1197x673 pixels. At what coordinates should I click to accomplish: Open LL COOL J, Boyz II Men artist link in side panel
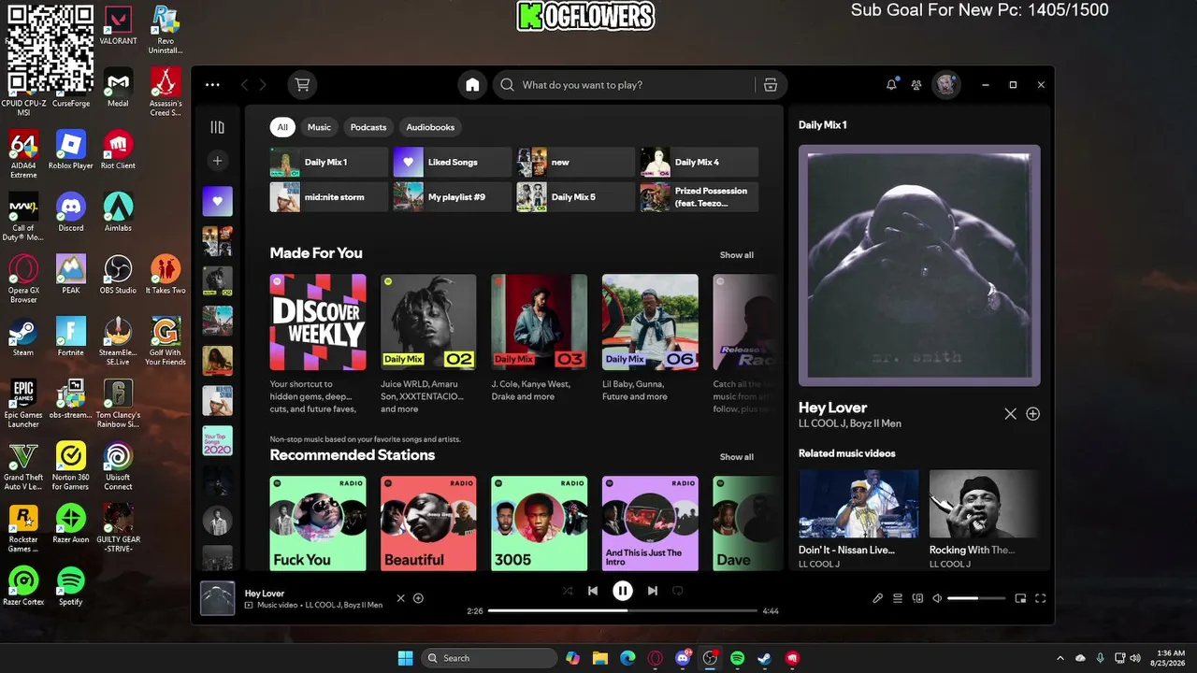point(850,423)
